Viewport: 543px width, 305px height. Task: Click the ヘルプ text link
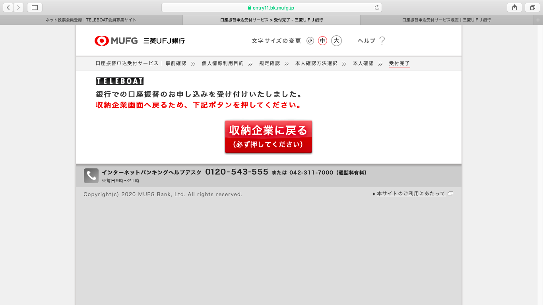[366, 41]
